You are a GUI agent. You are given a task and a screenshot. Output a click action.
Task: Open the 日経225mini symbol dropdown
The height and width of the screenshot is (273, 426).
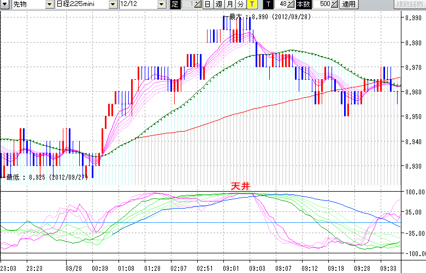113,4
